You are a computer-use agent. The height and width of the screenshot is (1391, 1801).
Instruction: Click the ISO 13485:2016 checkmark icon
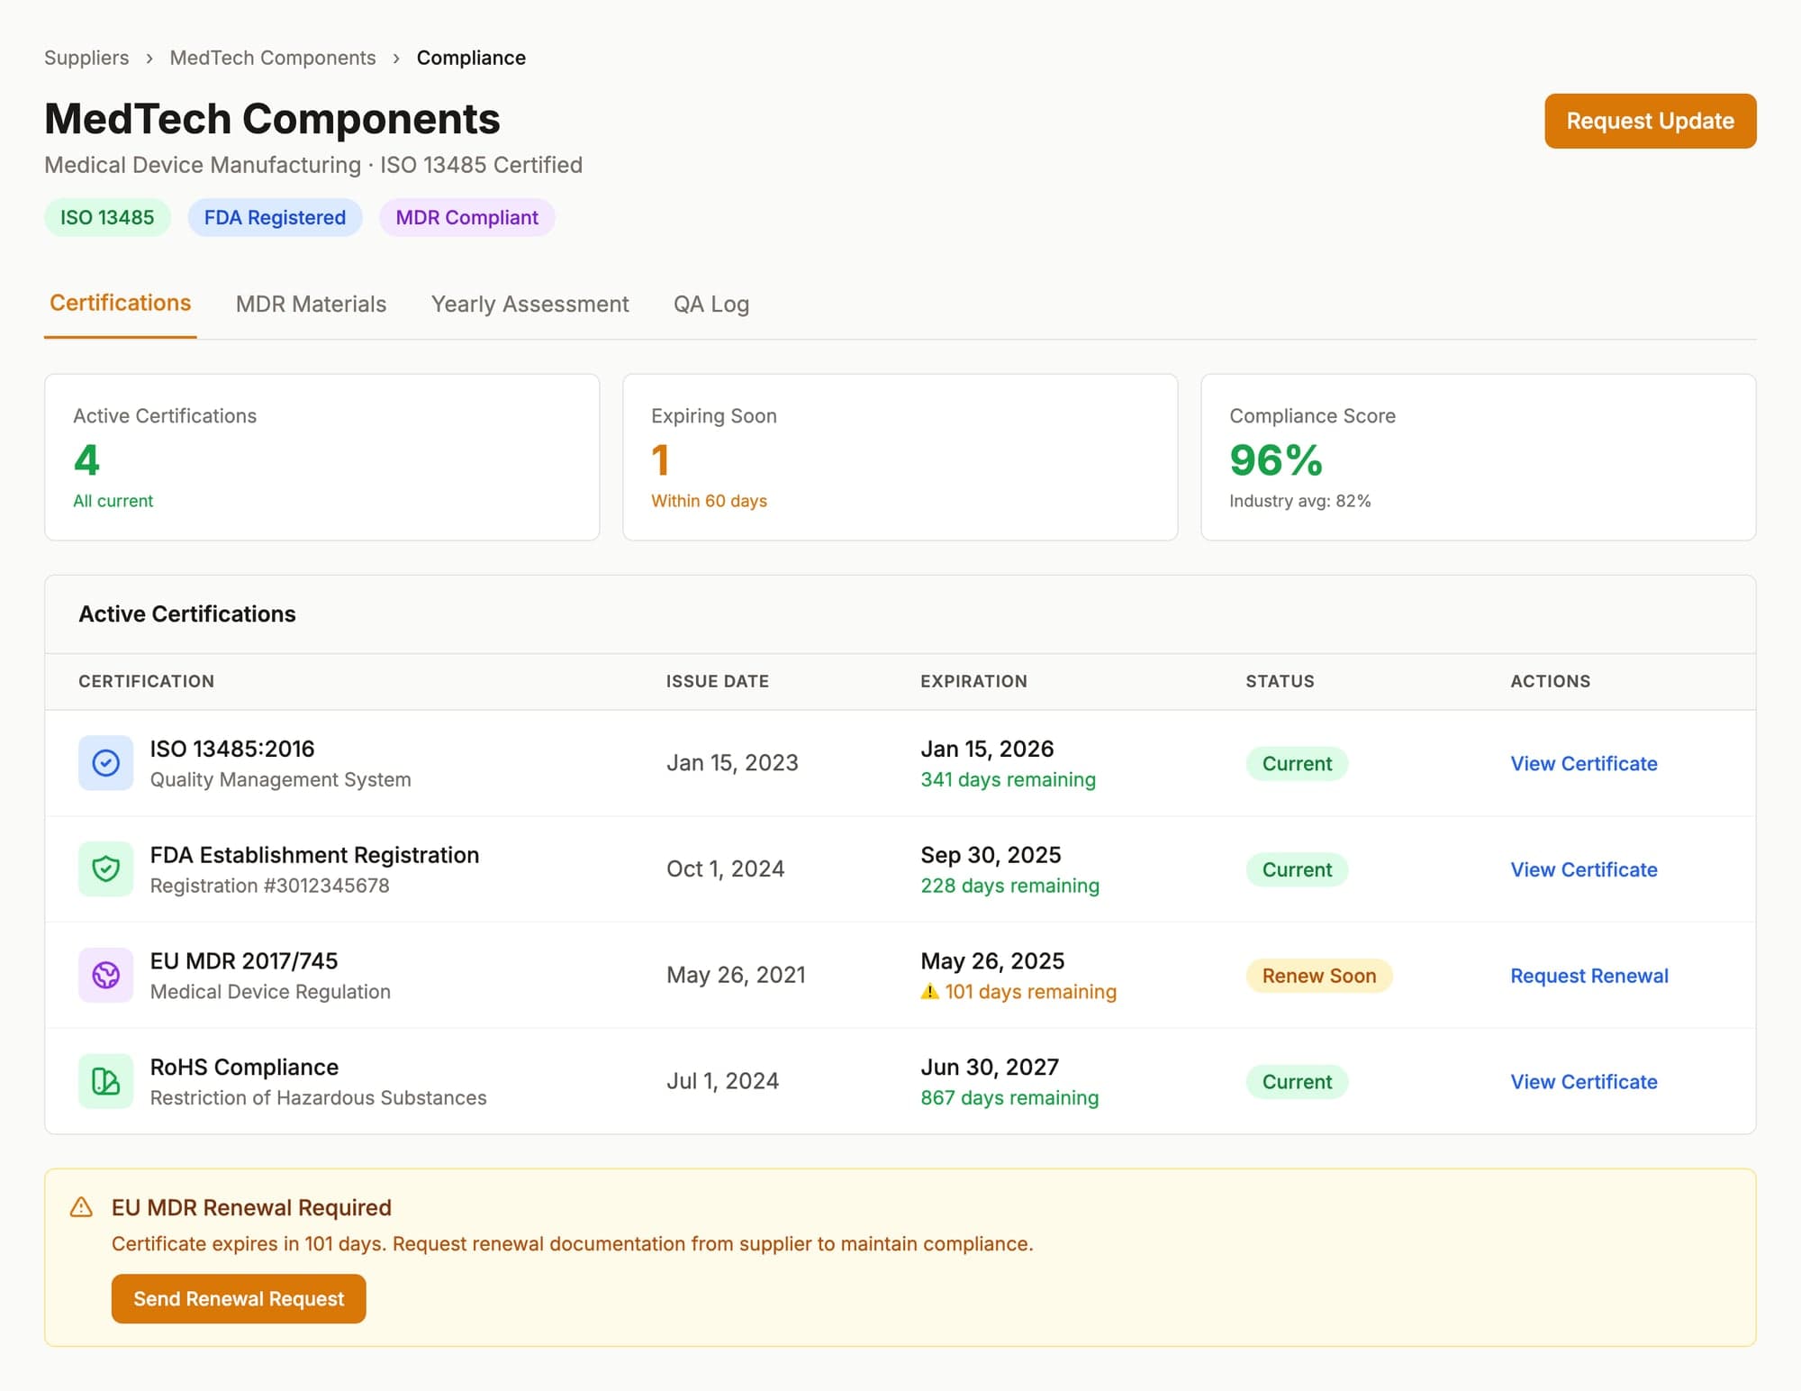(x=105, y=762)
